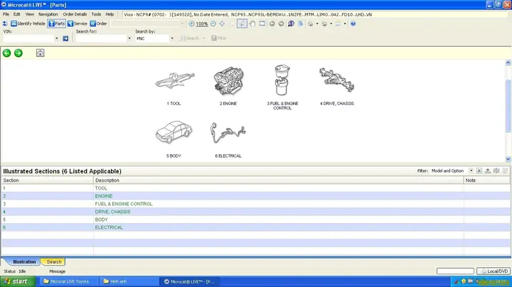This screenshot has width=512, height=287.
Task: Click the column settings icon by filter
Action: [496, 171]
